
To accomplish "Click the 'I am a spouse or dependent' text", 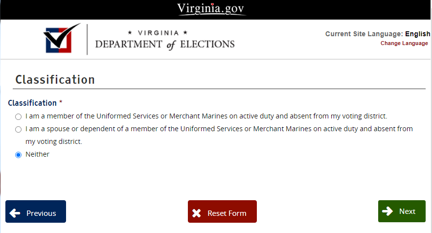I will coord(219,129).
